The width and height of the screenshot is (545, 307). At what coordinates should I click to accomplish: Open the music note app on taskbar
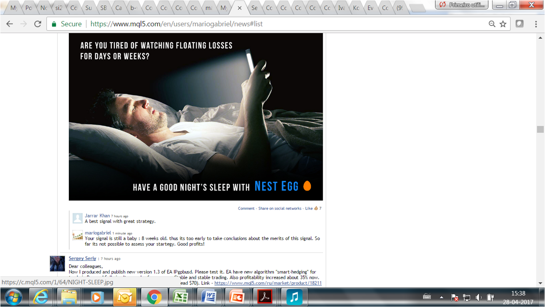(294, 297)
